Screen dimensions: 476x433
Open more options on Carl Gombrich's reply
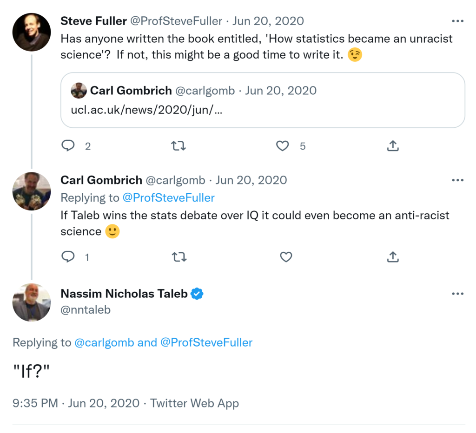457,180
